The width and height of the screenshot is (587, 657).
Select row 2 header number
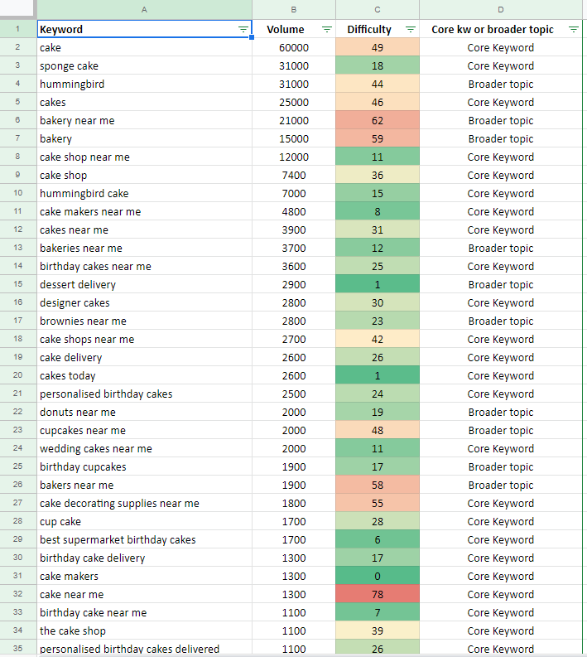coord(18,47)
